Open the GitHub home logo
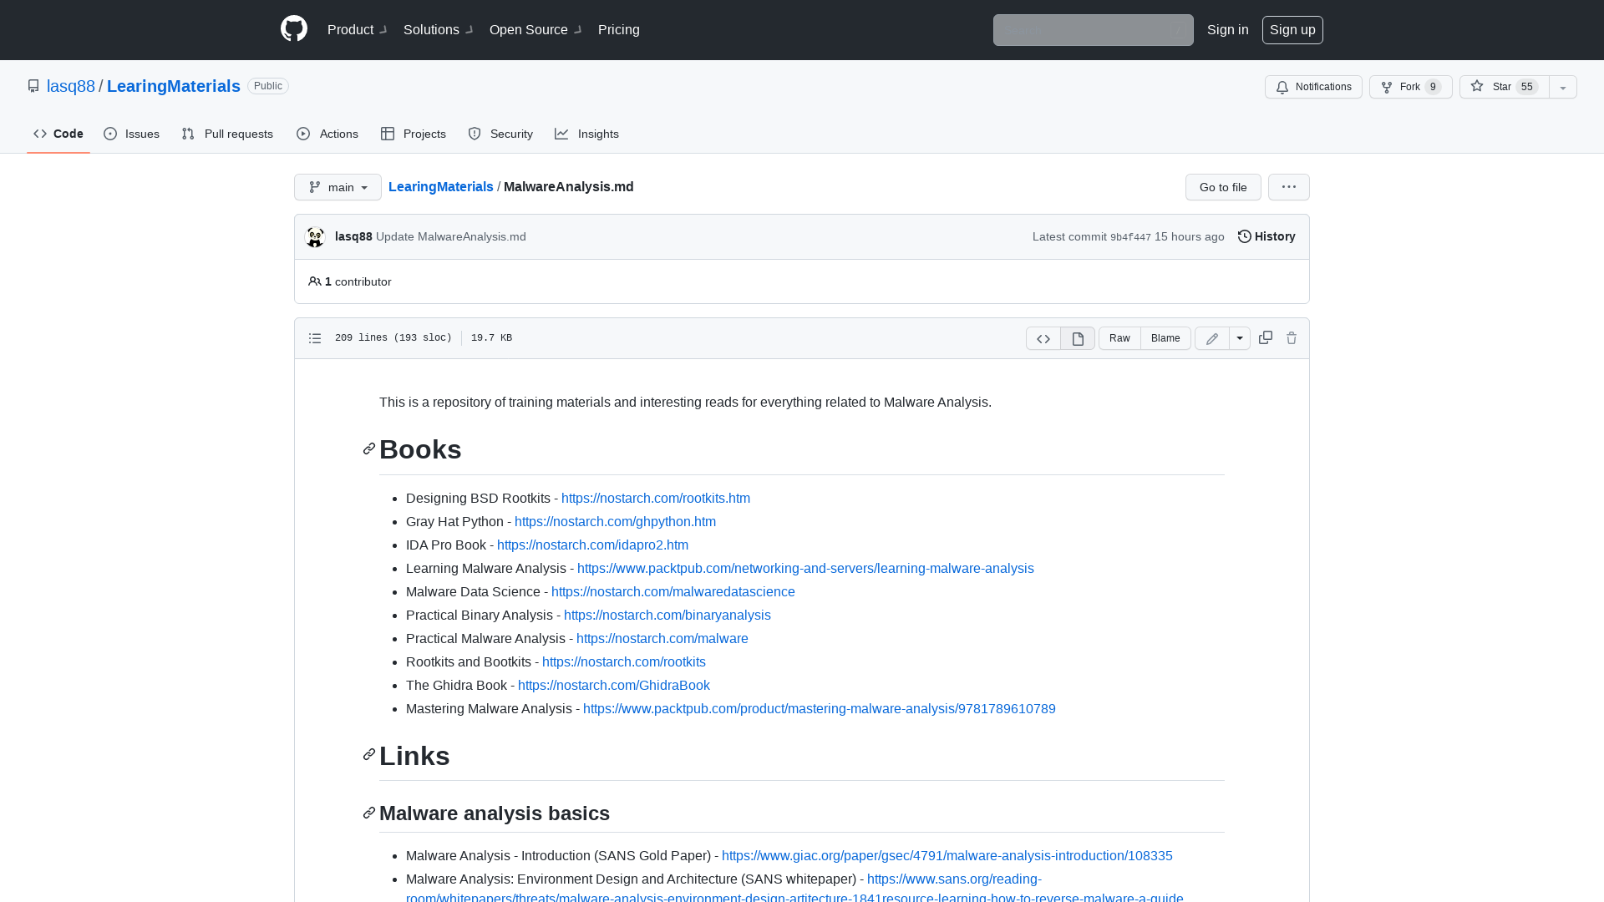 294,29
